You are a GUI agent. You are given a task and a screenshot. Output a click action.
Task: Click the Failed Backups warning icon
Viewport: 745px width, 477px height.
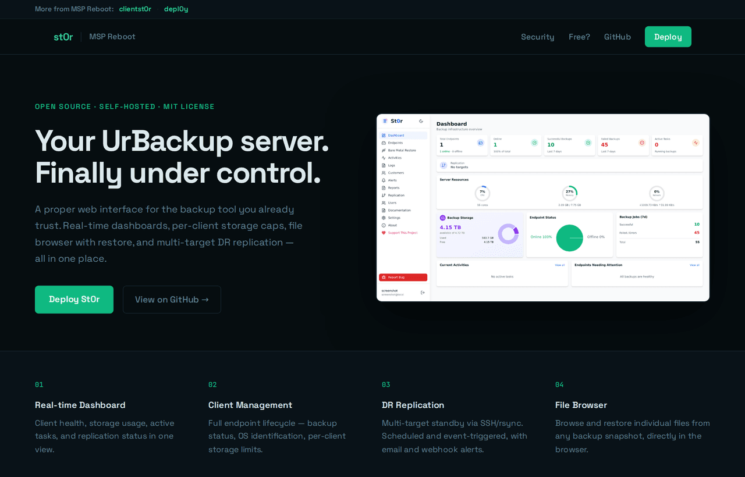click(x=642, y=143)
